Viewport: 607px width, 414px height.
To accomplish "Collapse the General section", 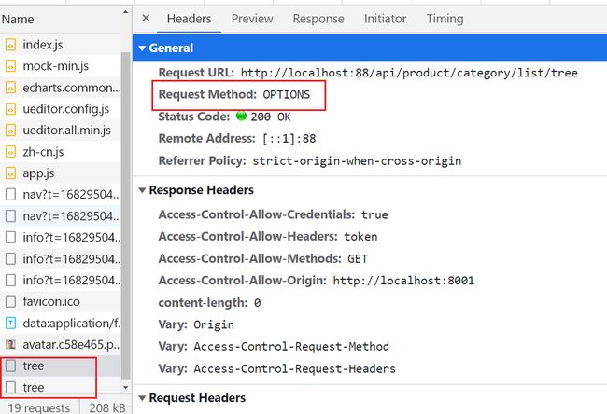I will pyautogui.click(x=142, y=48).
